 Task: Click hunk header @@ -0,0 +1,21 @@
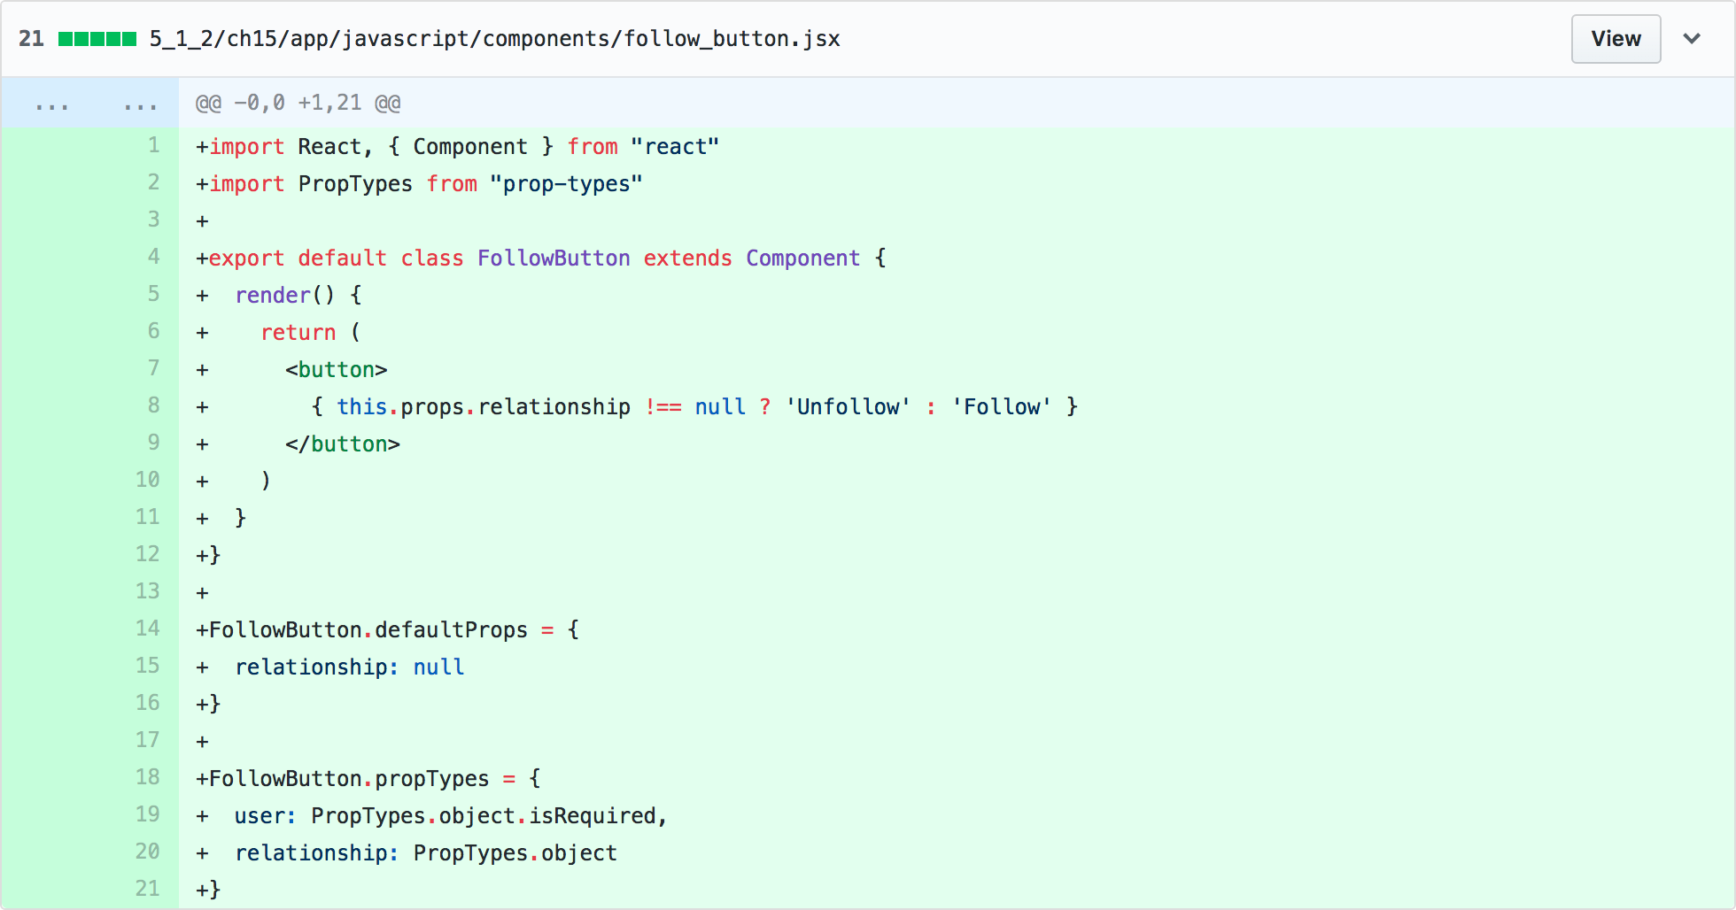click(298, 103)
